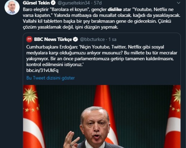
Task: Select the bold word dislike in tweet
Action: point(115,9)
